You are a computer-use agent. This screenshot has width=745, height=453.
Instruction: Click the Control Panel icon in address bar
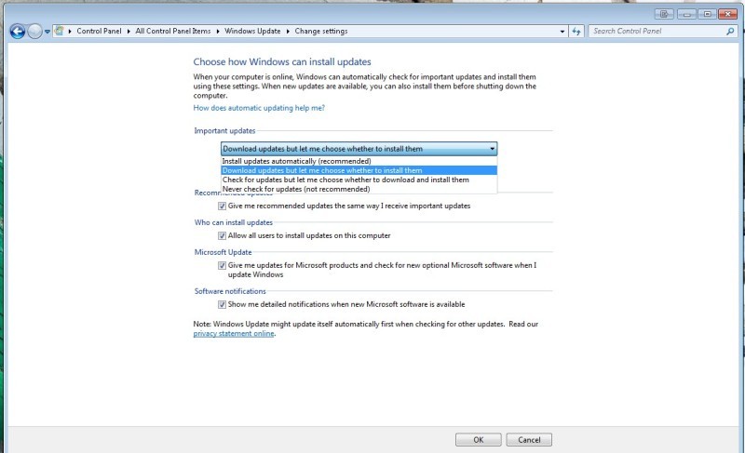(x=60, y=31)
